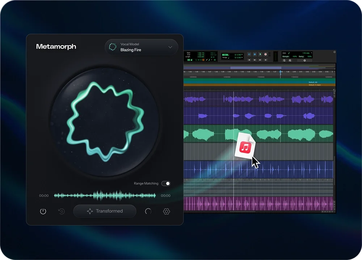The image size is (362, 260).
Task: Click the DAW vertical scrollbar
Action: [334, 170]
